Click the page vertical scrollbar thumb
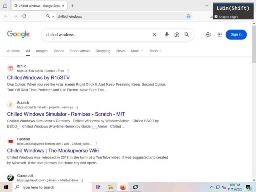 click(254, 44)
